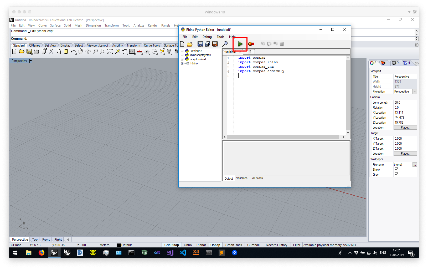Click Open folder icon in Rhino Standard toolbar

pos(22,51)
